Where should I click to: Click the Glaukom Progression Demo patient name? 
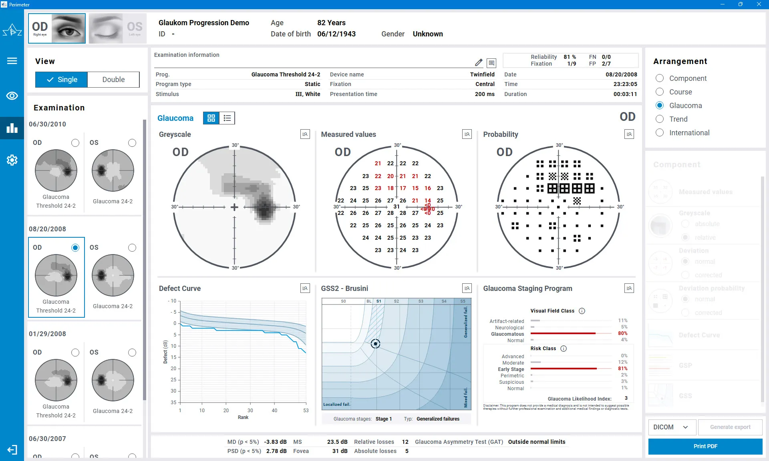[x=203, y=23]
